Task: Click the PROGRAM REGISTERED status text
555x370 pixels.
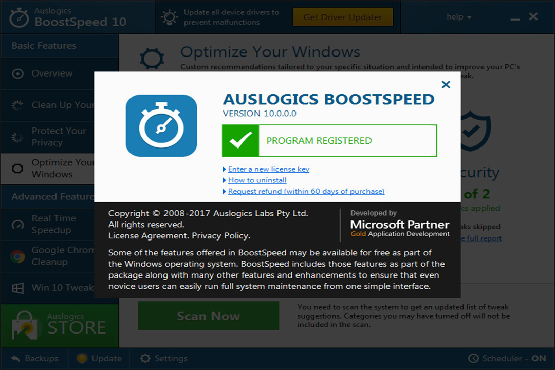Action: click(319, 141)
